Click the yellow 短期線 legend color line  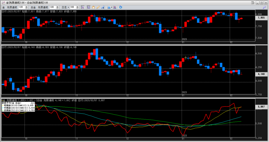point(3,105)
